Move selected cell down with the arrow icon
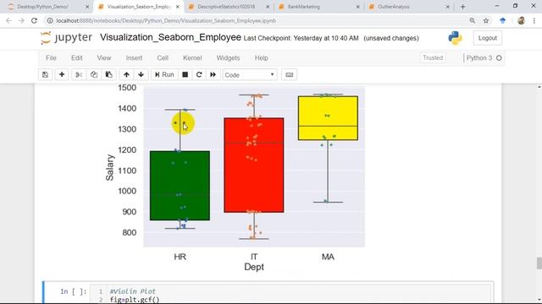This screenshot has width=542, height=304. 141,75
